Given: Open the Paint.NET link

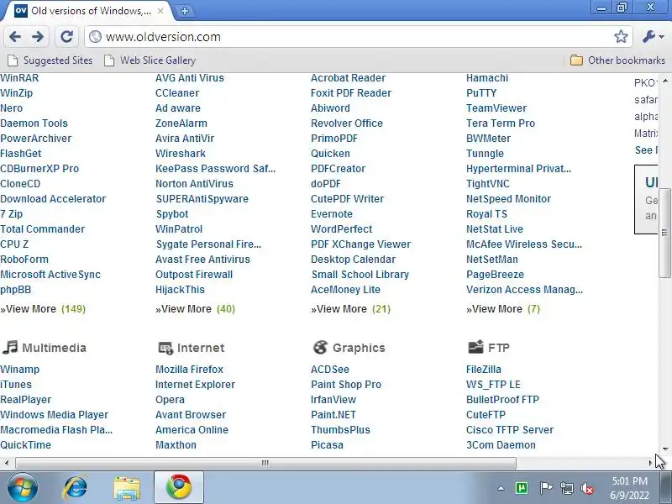Looking at the screenshot, I should (x=333, y=415).
